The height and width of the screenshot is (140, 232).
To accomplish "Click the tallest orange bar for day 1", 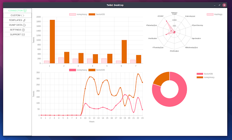I will click(52, 42).
